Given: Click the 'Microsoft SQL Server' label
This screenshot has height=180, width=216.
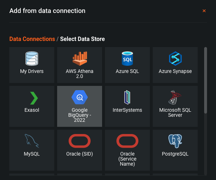Looking at the screenshot, I should [175, 112].
